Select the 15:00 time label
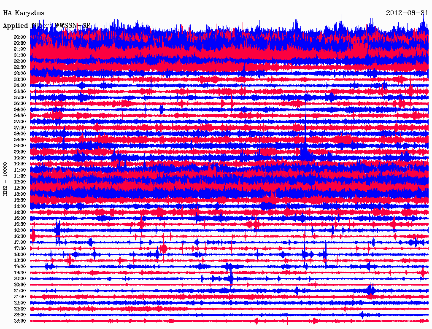Image resolution: width=432 pixels, height=329 pixels. 19,218
